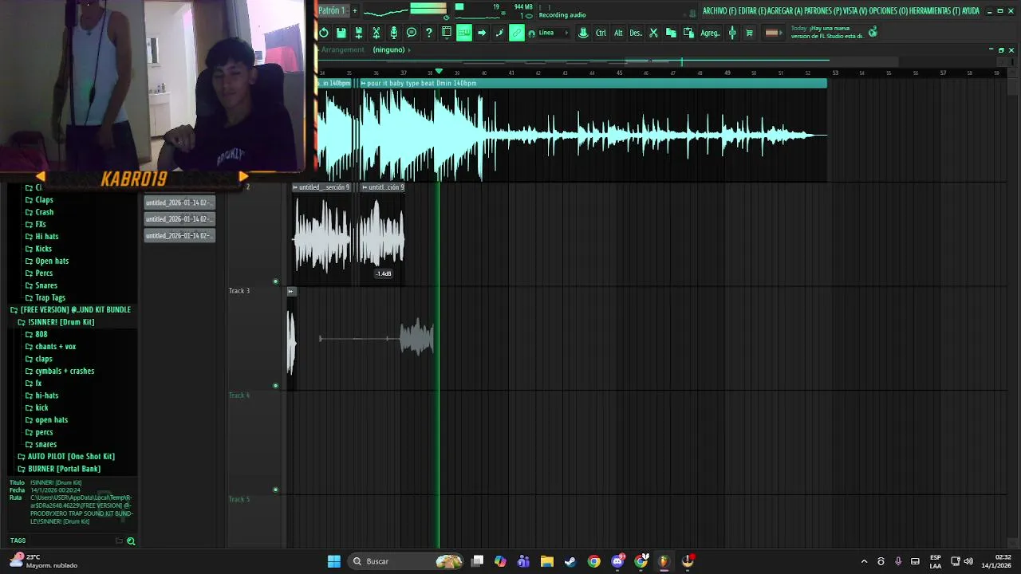
Task: Click the Agreg. add button
Action: point(710,33)
